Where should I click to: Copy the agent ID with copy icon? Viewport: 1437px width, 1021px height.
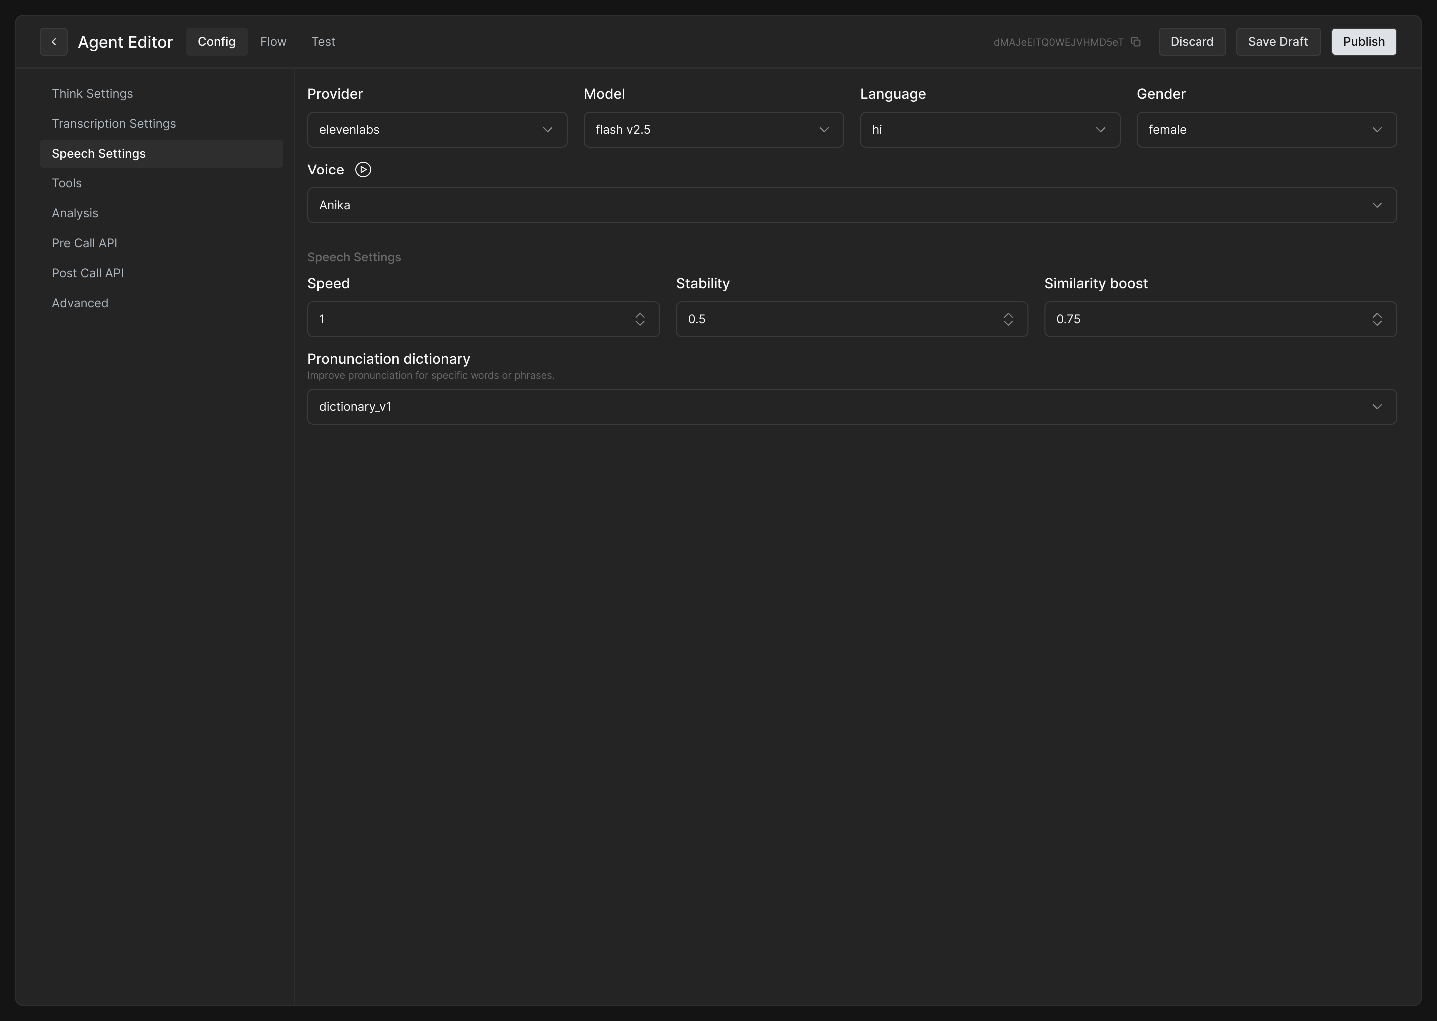click(x=1136, y=42)
